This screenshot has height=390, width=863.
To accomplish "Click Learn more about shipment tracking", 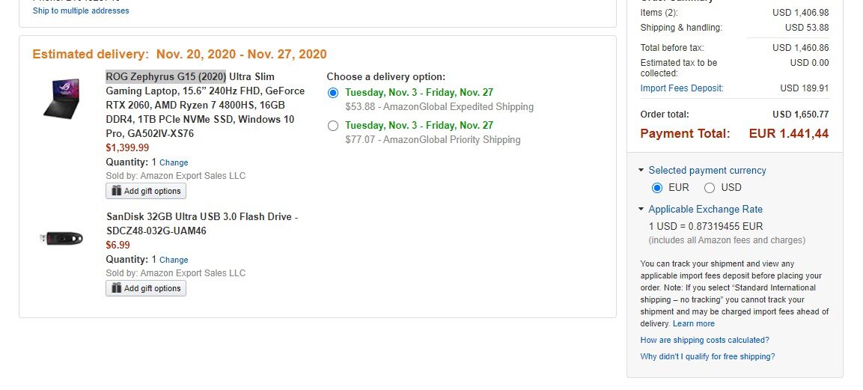I will click(x=694, y=323).
